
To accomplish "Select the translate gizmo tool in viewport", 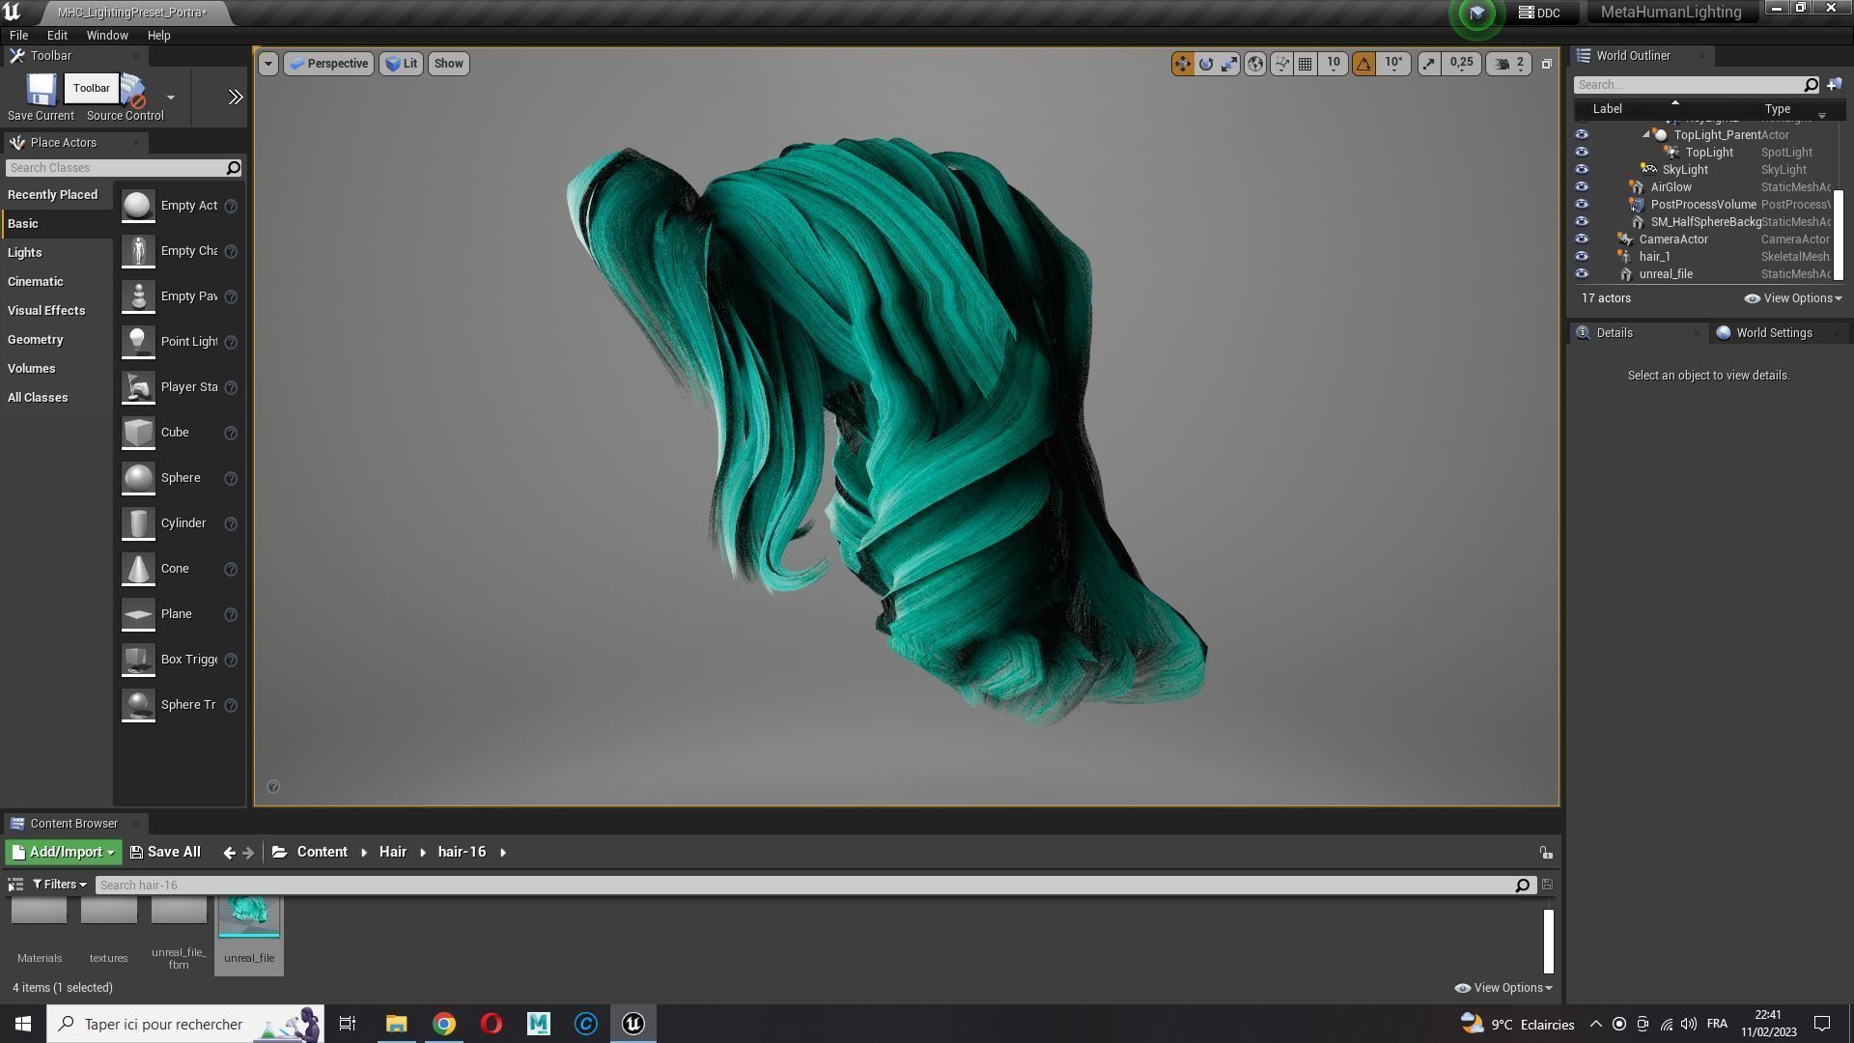I will click(1182, 64).
